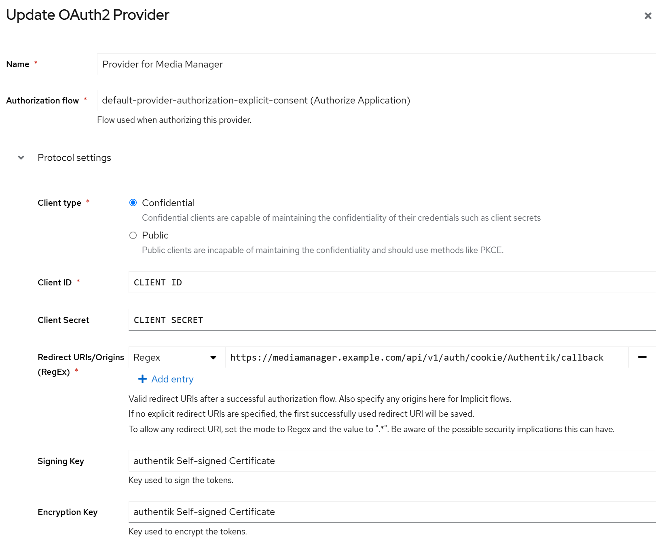Select the Confidential client type radio

pyautogui.click(x=133, y=203)
